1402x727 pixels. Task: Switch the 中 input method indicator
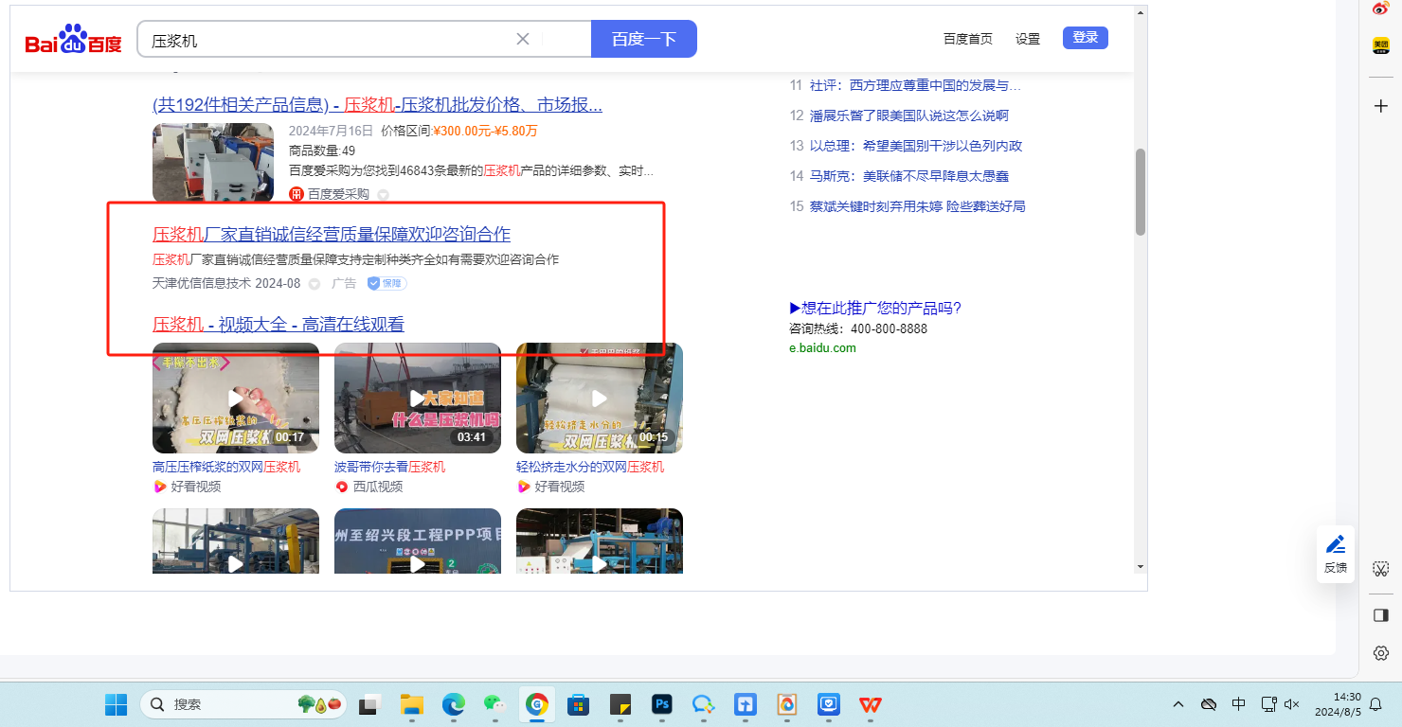click(1238, 704)
